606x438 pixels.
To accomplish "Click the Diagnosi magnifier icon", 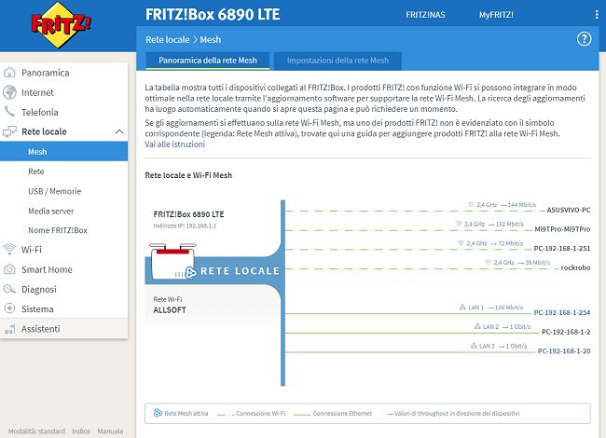I will pos(9,289).
